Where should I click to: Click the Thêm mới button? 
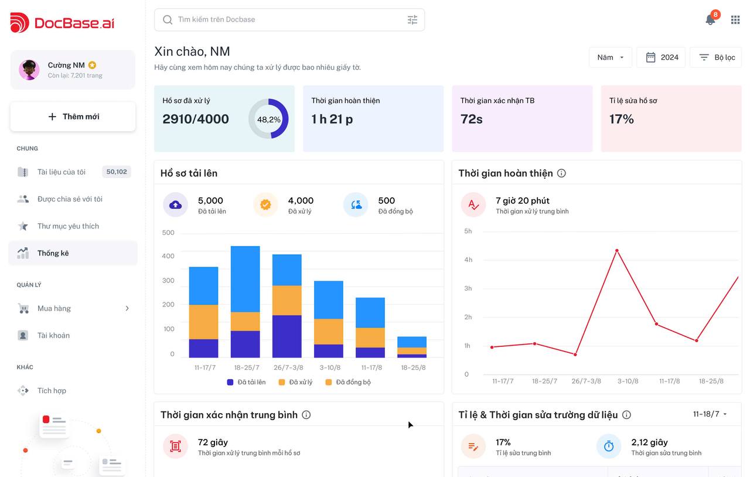(x=73, y=117)
